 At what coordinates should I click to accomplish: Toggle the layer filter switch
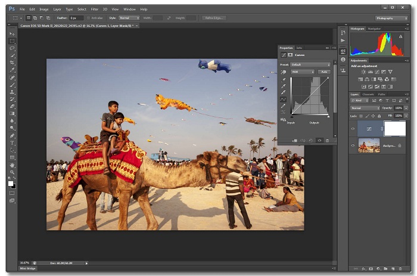point(407,100)
